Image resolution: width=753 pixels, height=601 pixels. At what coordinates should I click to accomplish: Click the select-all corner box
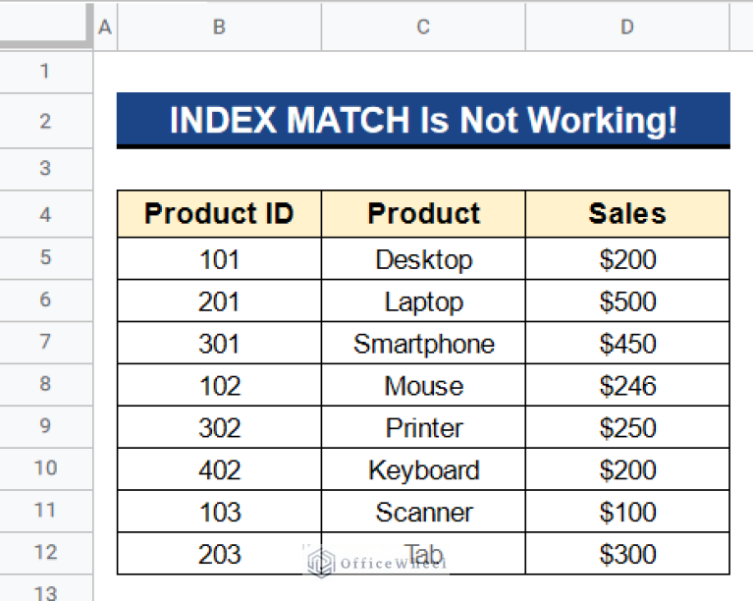[46, 27]
